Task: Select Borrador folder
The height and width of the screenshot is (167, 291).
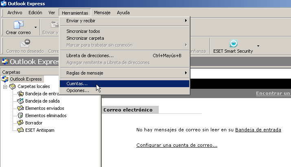Action: coord(34,123)
